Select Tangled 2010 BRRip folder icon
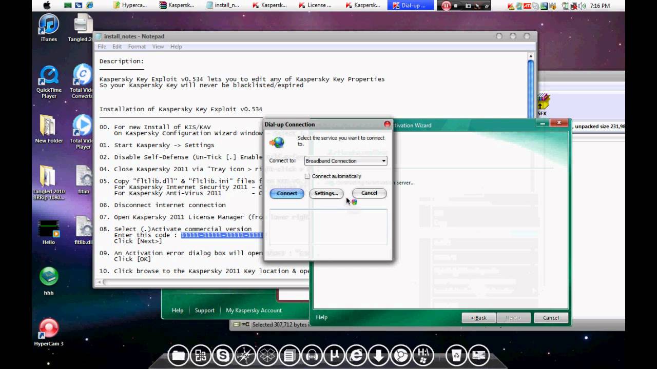 pos(49,183)
